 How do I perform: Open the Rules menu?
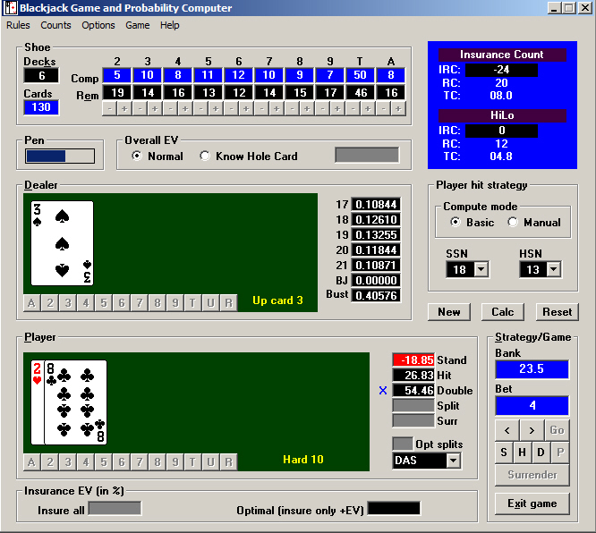[x=18, y=26]
